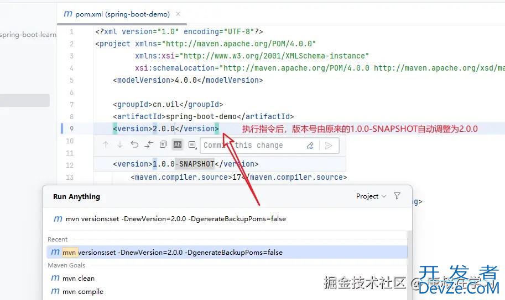Select recent 'mvn versions:set' command entry

click(227, 253)
